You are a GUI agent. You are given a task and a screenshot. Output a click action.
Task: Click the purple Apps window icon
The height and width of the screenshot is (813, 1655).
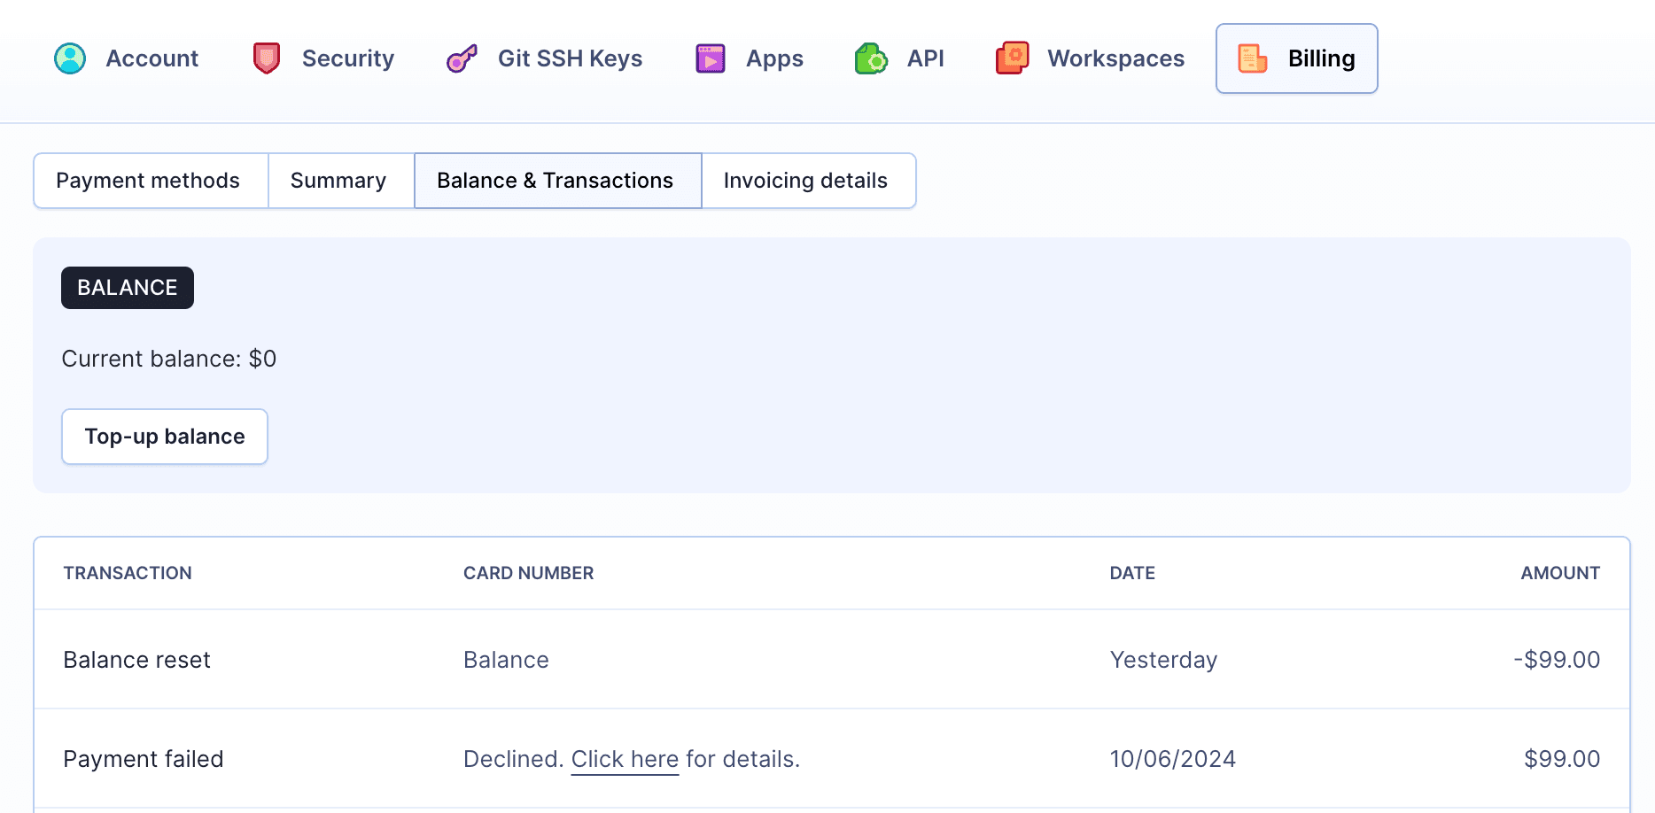click(711, 58)
